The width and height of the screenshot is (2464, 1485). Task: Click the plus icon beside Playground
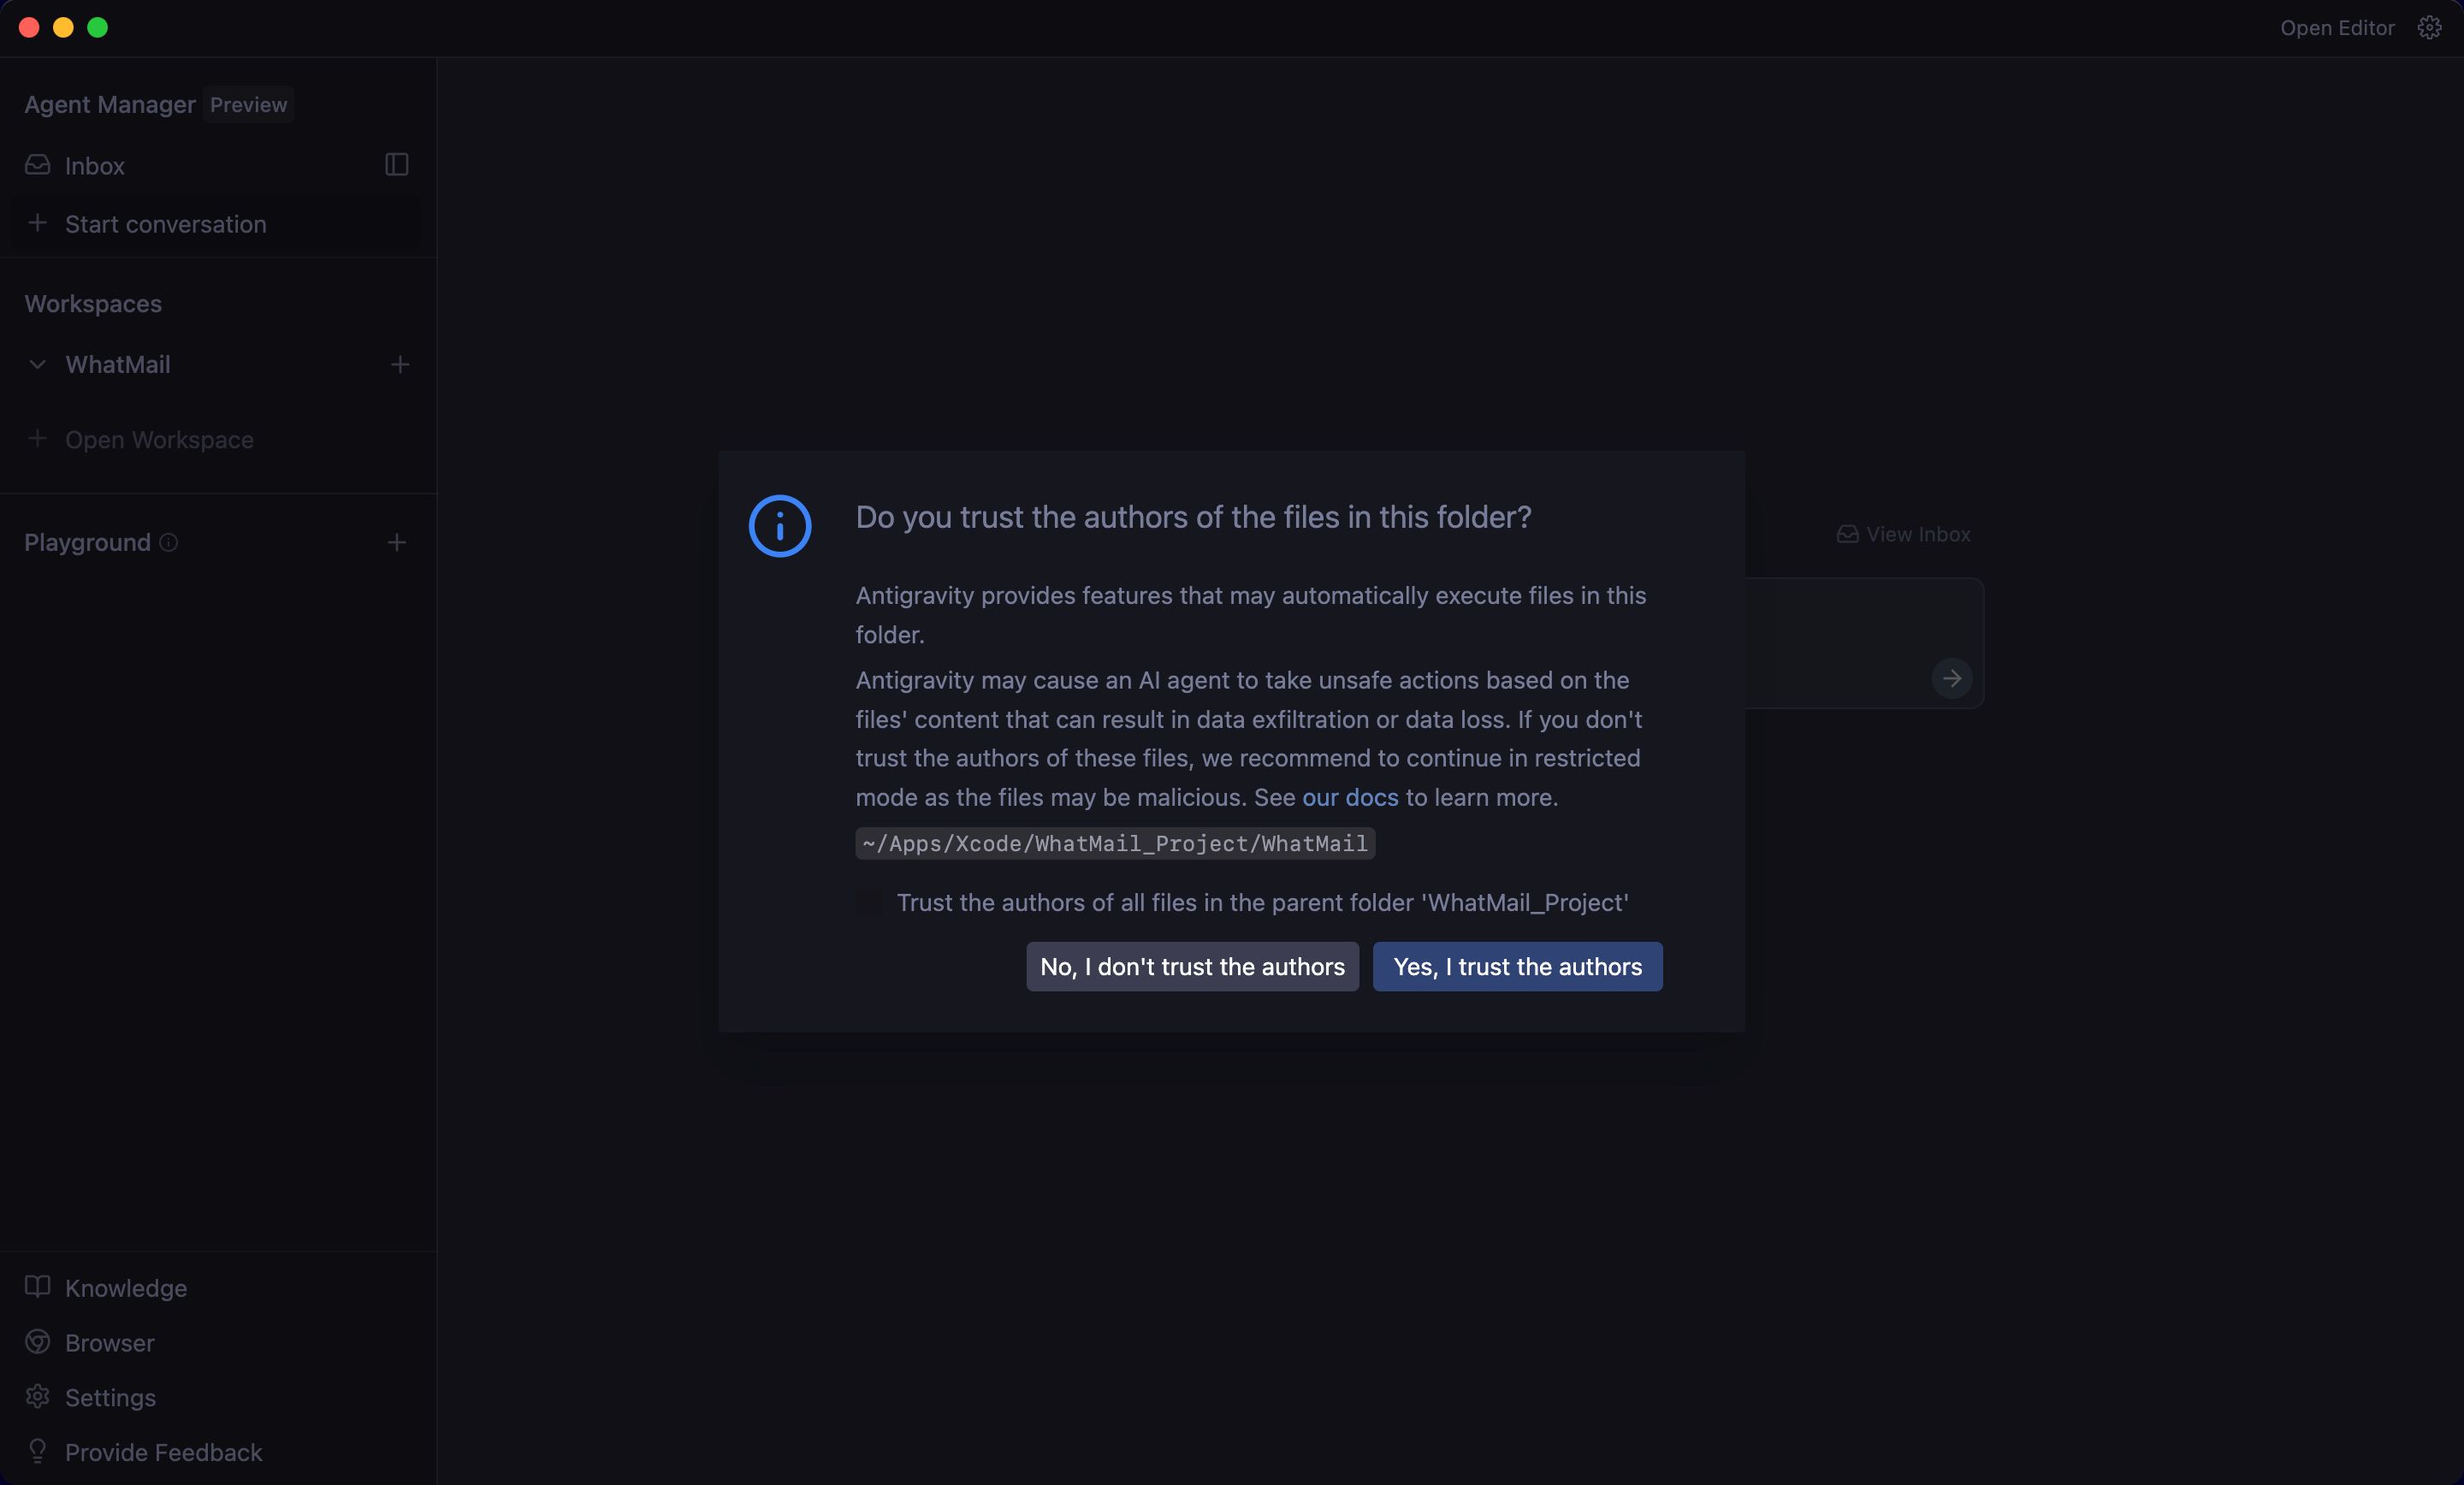click(x=397, y=542)
